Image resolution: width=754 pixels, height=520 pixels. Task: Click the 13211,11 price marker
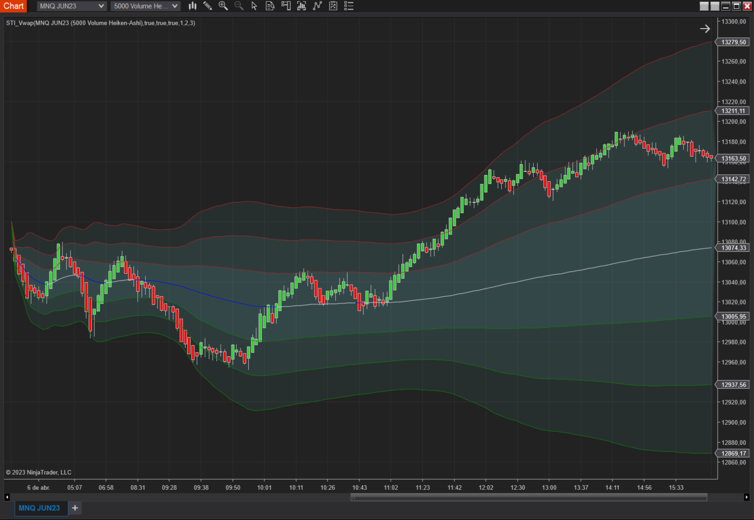pos(733,111)
